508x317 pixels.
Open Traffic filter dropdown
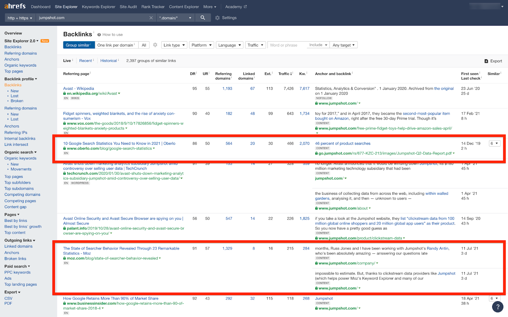coord(256,45)
